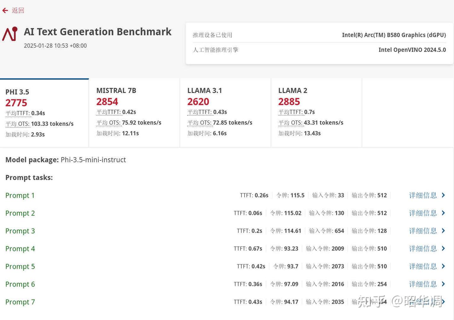View 详细信息 details for Prompt 5
454x320 pixels.
423,266
